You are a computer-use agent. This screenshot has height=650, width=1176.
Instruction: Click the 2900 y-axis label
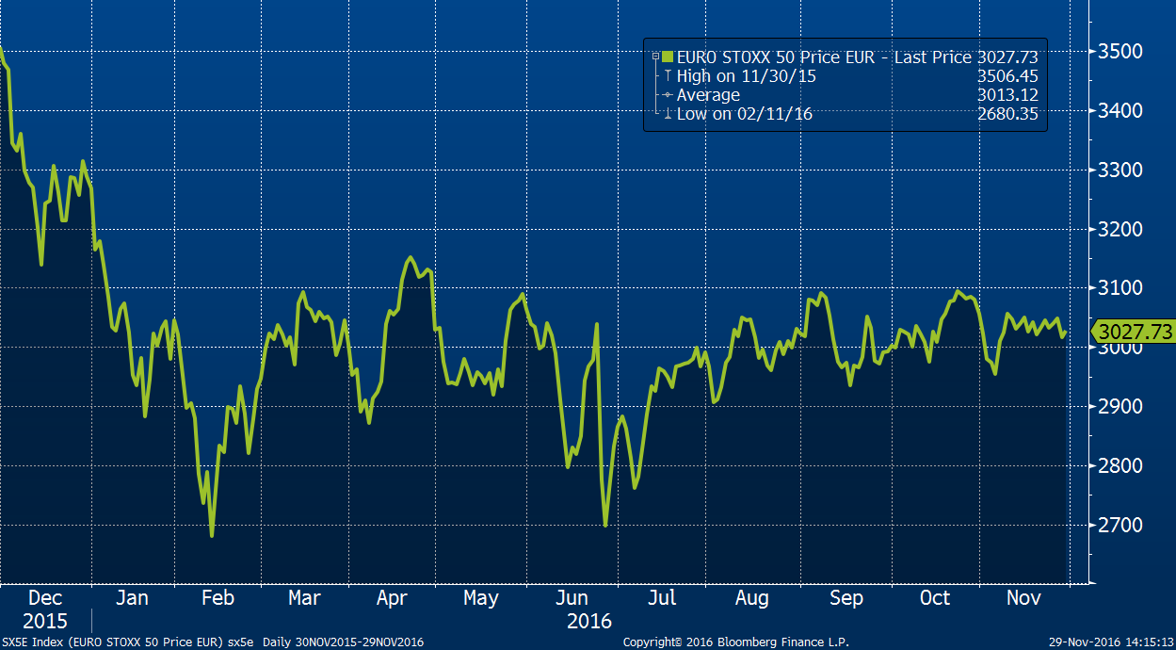tap(1120, 407)
